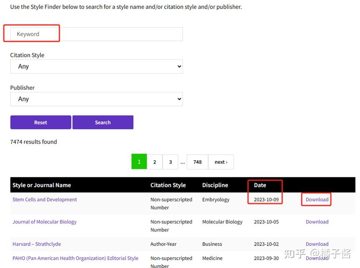Image resolution: width=360 pixels, height=268 pixels.
Task: Open PAHO Editorial Style link
Action: click(75, 258)
